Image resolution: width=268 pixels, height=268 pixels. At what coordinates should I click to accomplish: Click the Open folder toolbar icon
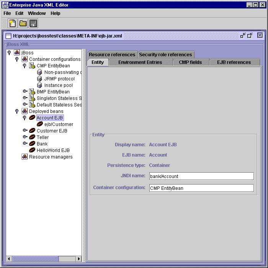click(23, 23)
